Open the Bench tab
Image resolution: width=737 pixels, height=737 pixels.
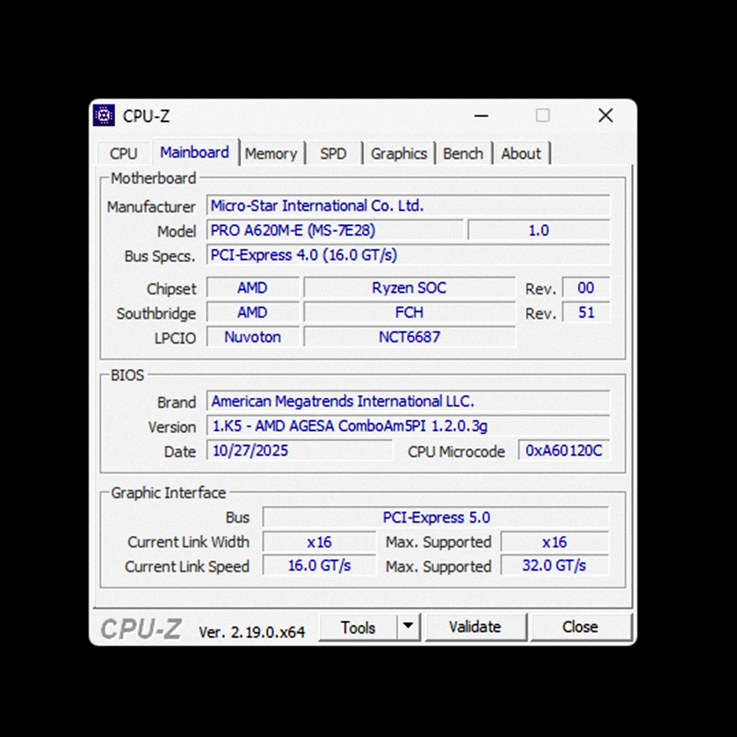[463, 154]
